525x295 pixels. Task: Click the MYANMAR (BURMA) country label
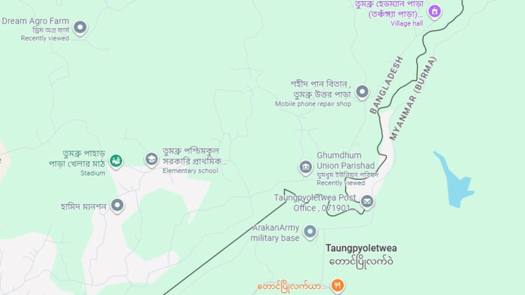(x=413, y=99)
